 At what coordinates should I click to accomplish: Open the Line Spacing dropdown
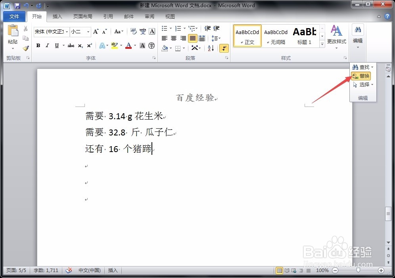tap(216, 38)
